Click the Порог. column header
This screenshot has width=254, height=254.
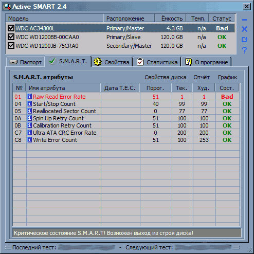point(155,88)
